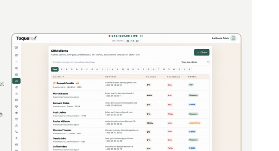Image resolution: width=279 pixels, height=151 pixels.
Task: Open the credit card icon in sidebar
Action: [x=16, y=145]
